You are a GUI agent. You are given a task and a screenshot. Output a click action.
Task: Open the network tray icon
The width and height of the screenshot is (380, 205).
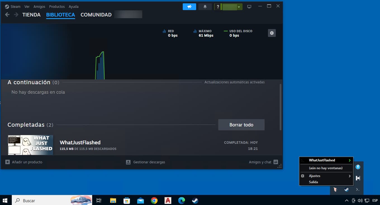pyautogui.click(x=367, y=201)
